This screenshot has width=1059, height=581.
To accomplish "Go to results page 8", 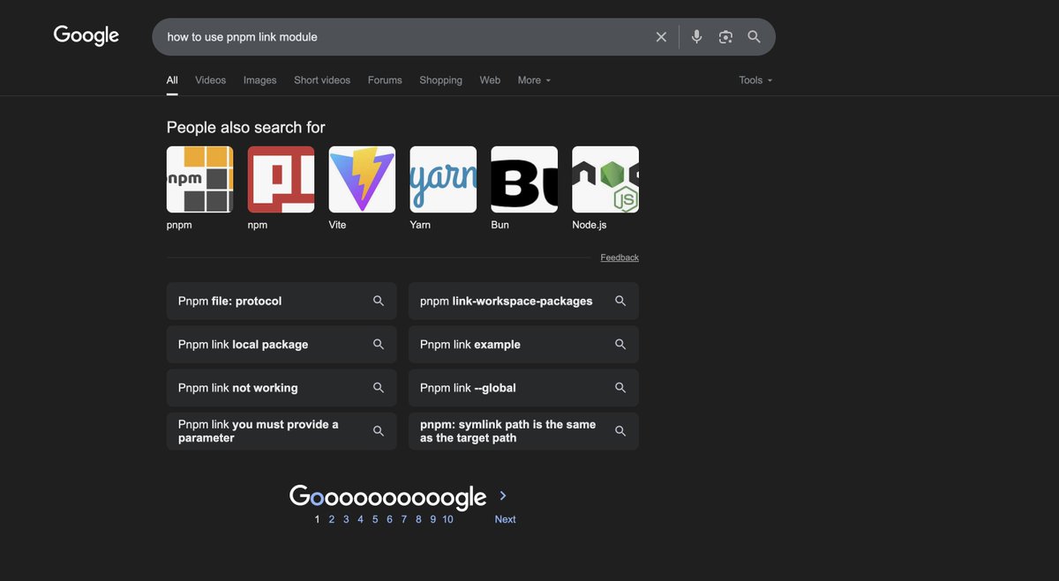I will [x=418, y=519].
